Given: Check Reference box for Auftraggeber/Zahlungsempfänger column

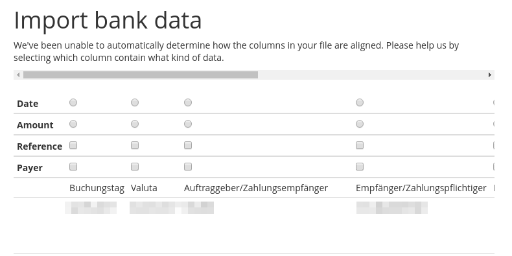Looking at the screenshot, I should pyautogui.click(x=188, y=145).
